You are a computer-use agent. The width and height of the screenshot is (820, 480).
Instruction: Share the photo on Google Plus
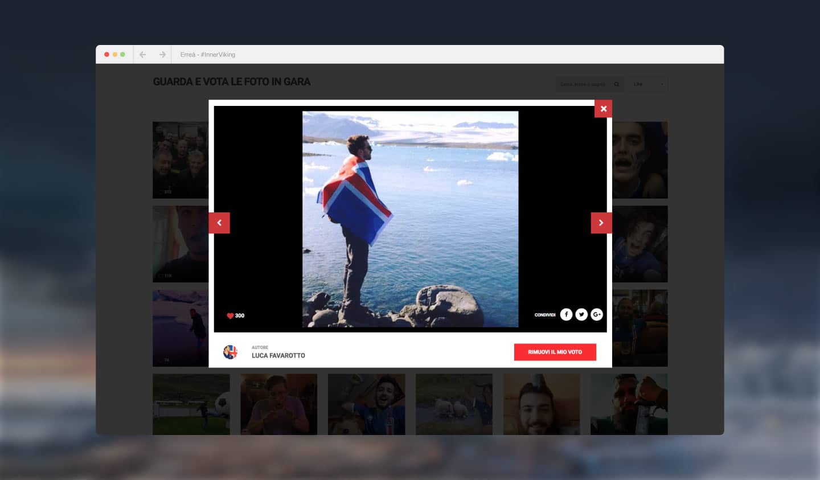coord(597,314)
